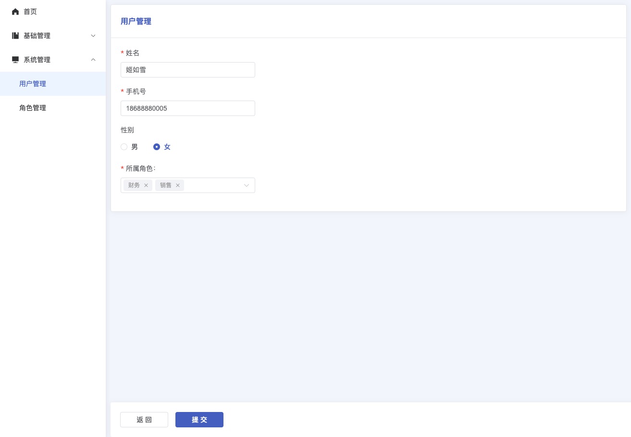
Task: Open the 所属角色 dropdown arrow
Action: point(247,185)
